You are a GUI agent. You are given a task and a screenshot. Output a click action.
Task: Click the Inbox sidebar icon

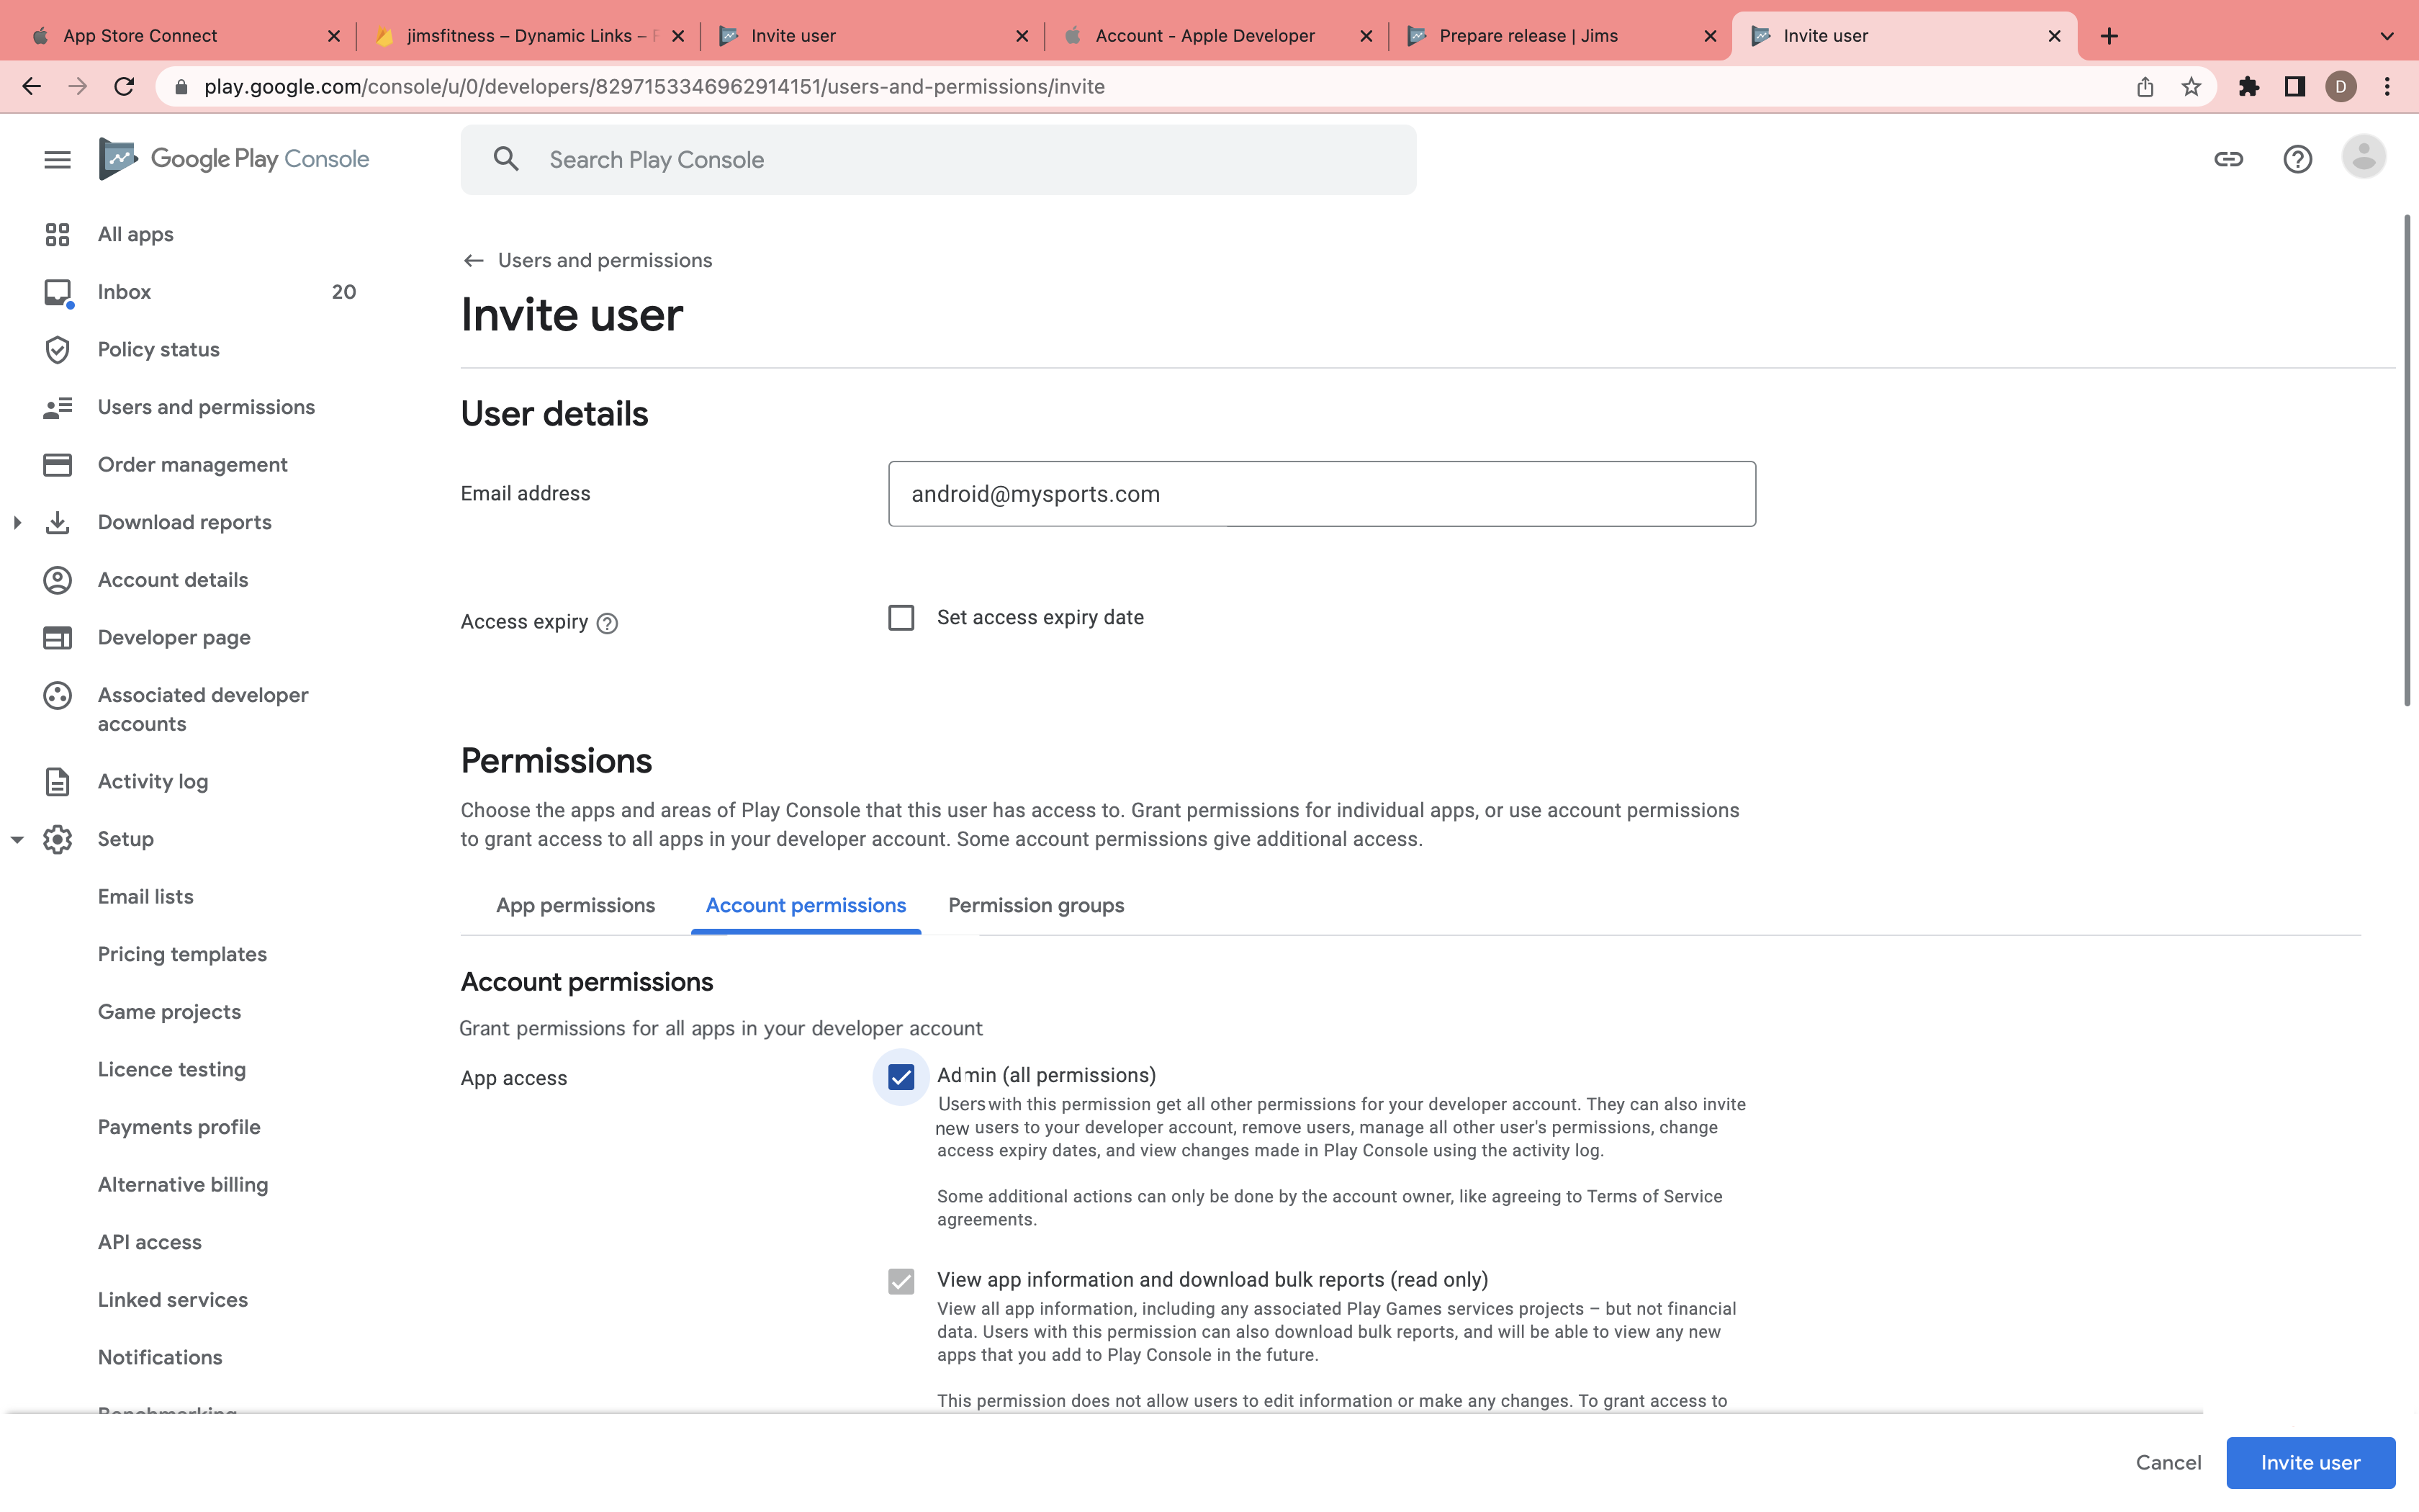(x=57, y=292)
